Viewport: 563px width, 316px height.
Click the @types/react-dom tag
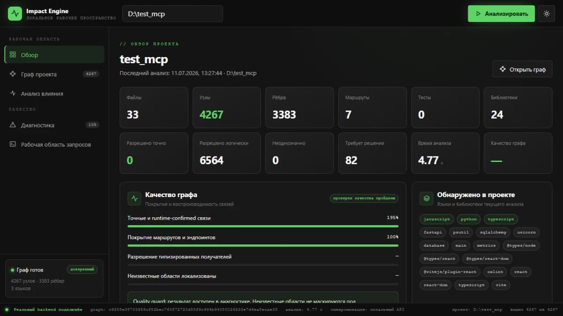[x=487, y=258]
